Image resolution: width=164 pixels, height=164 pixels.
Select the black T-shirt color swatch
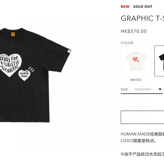click(x=159, y=61)
